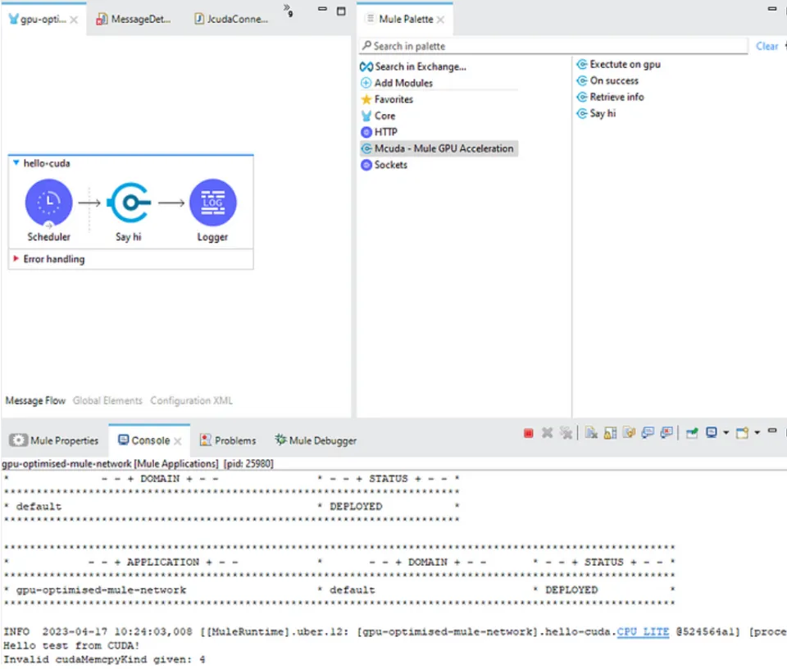The height and width of the screenshot is (669, 787).
Task: Click the Mule Palette list icon
Action: (x=370, y=19)
